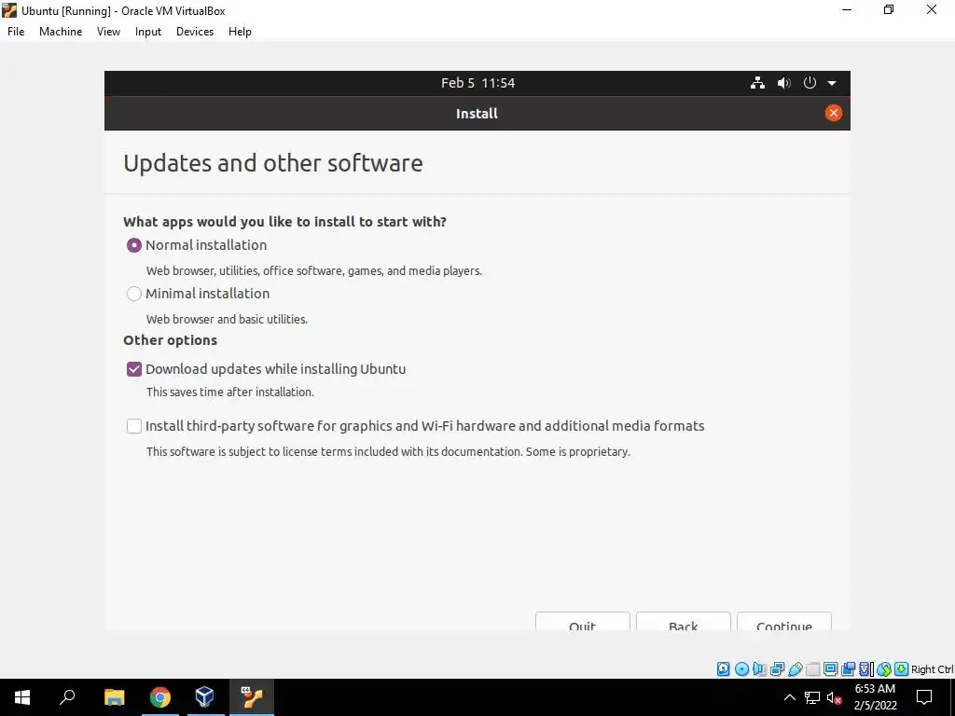Screen dimensions: 955x716
Task: Click the hard disk activity icon in VirtualBox status bar
Action: point(723,669)
